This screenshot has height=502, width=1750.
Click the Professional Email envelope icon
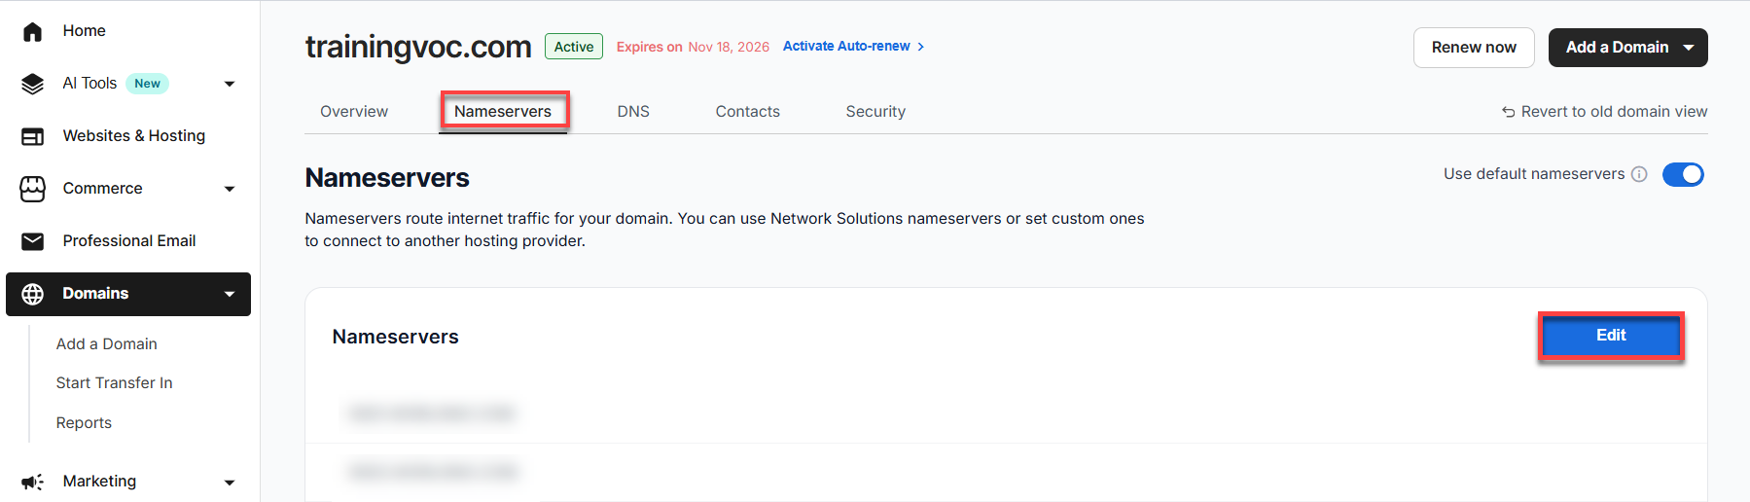[x=32, y=241]
